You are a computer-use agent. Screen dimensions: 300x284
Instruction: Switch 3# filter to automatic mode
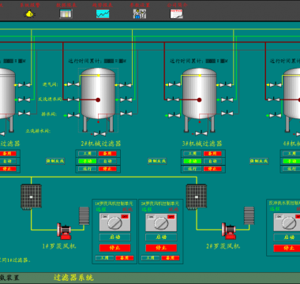[212, 161]
